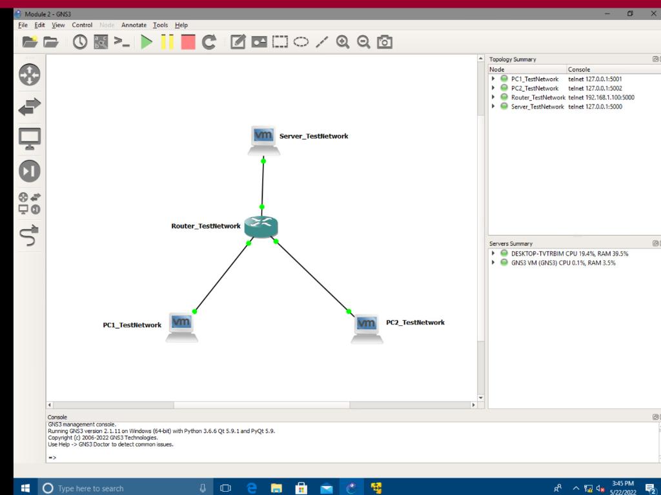This screenshot has height=495, width=661.
Task: Open the End devices panel from the sidebar
Action: click(28, 139)
